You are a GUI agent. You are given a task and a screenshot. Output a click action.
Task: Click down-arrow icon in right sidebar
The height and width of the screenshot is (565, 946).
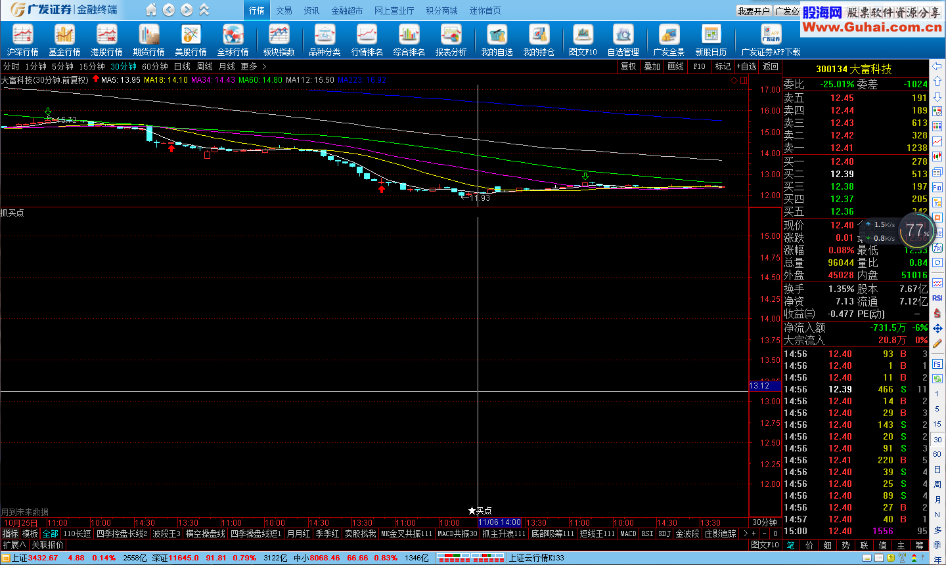[937, 96]
